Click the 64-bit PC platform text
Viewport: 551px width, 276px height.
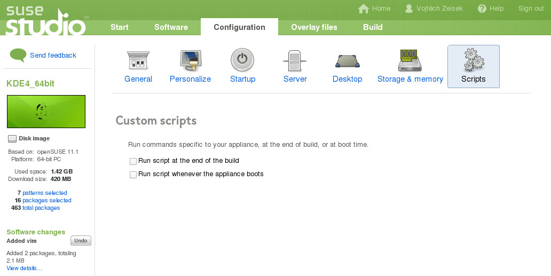click(49, 159)
